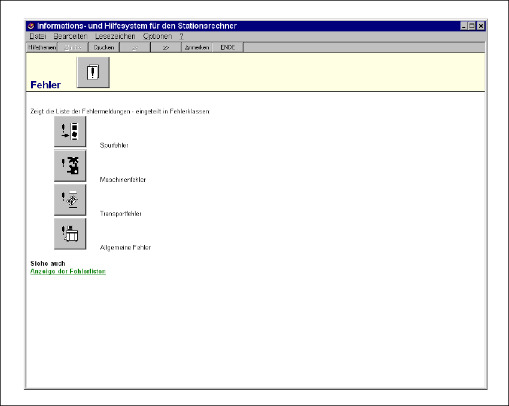The image size is (509, 406).
Task: Maximize the help window
Action: [472, 26]
